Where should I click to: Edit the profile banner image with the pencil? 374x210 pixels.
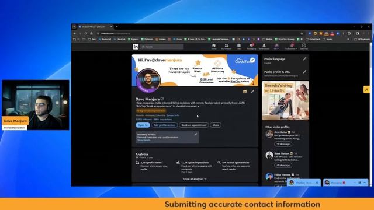[252, 60]
